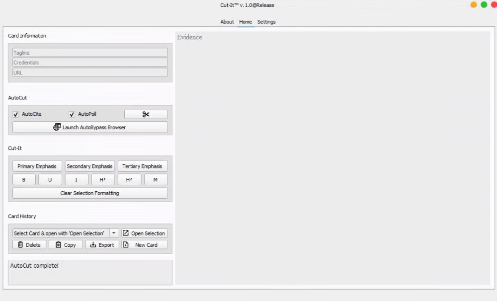Apply underline with the U button
Viewport: 497px width, 301px height.
click(x=50, y=180)
